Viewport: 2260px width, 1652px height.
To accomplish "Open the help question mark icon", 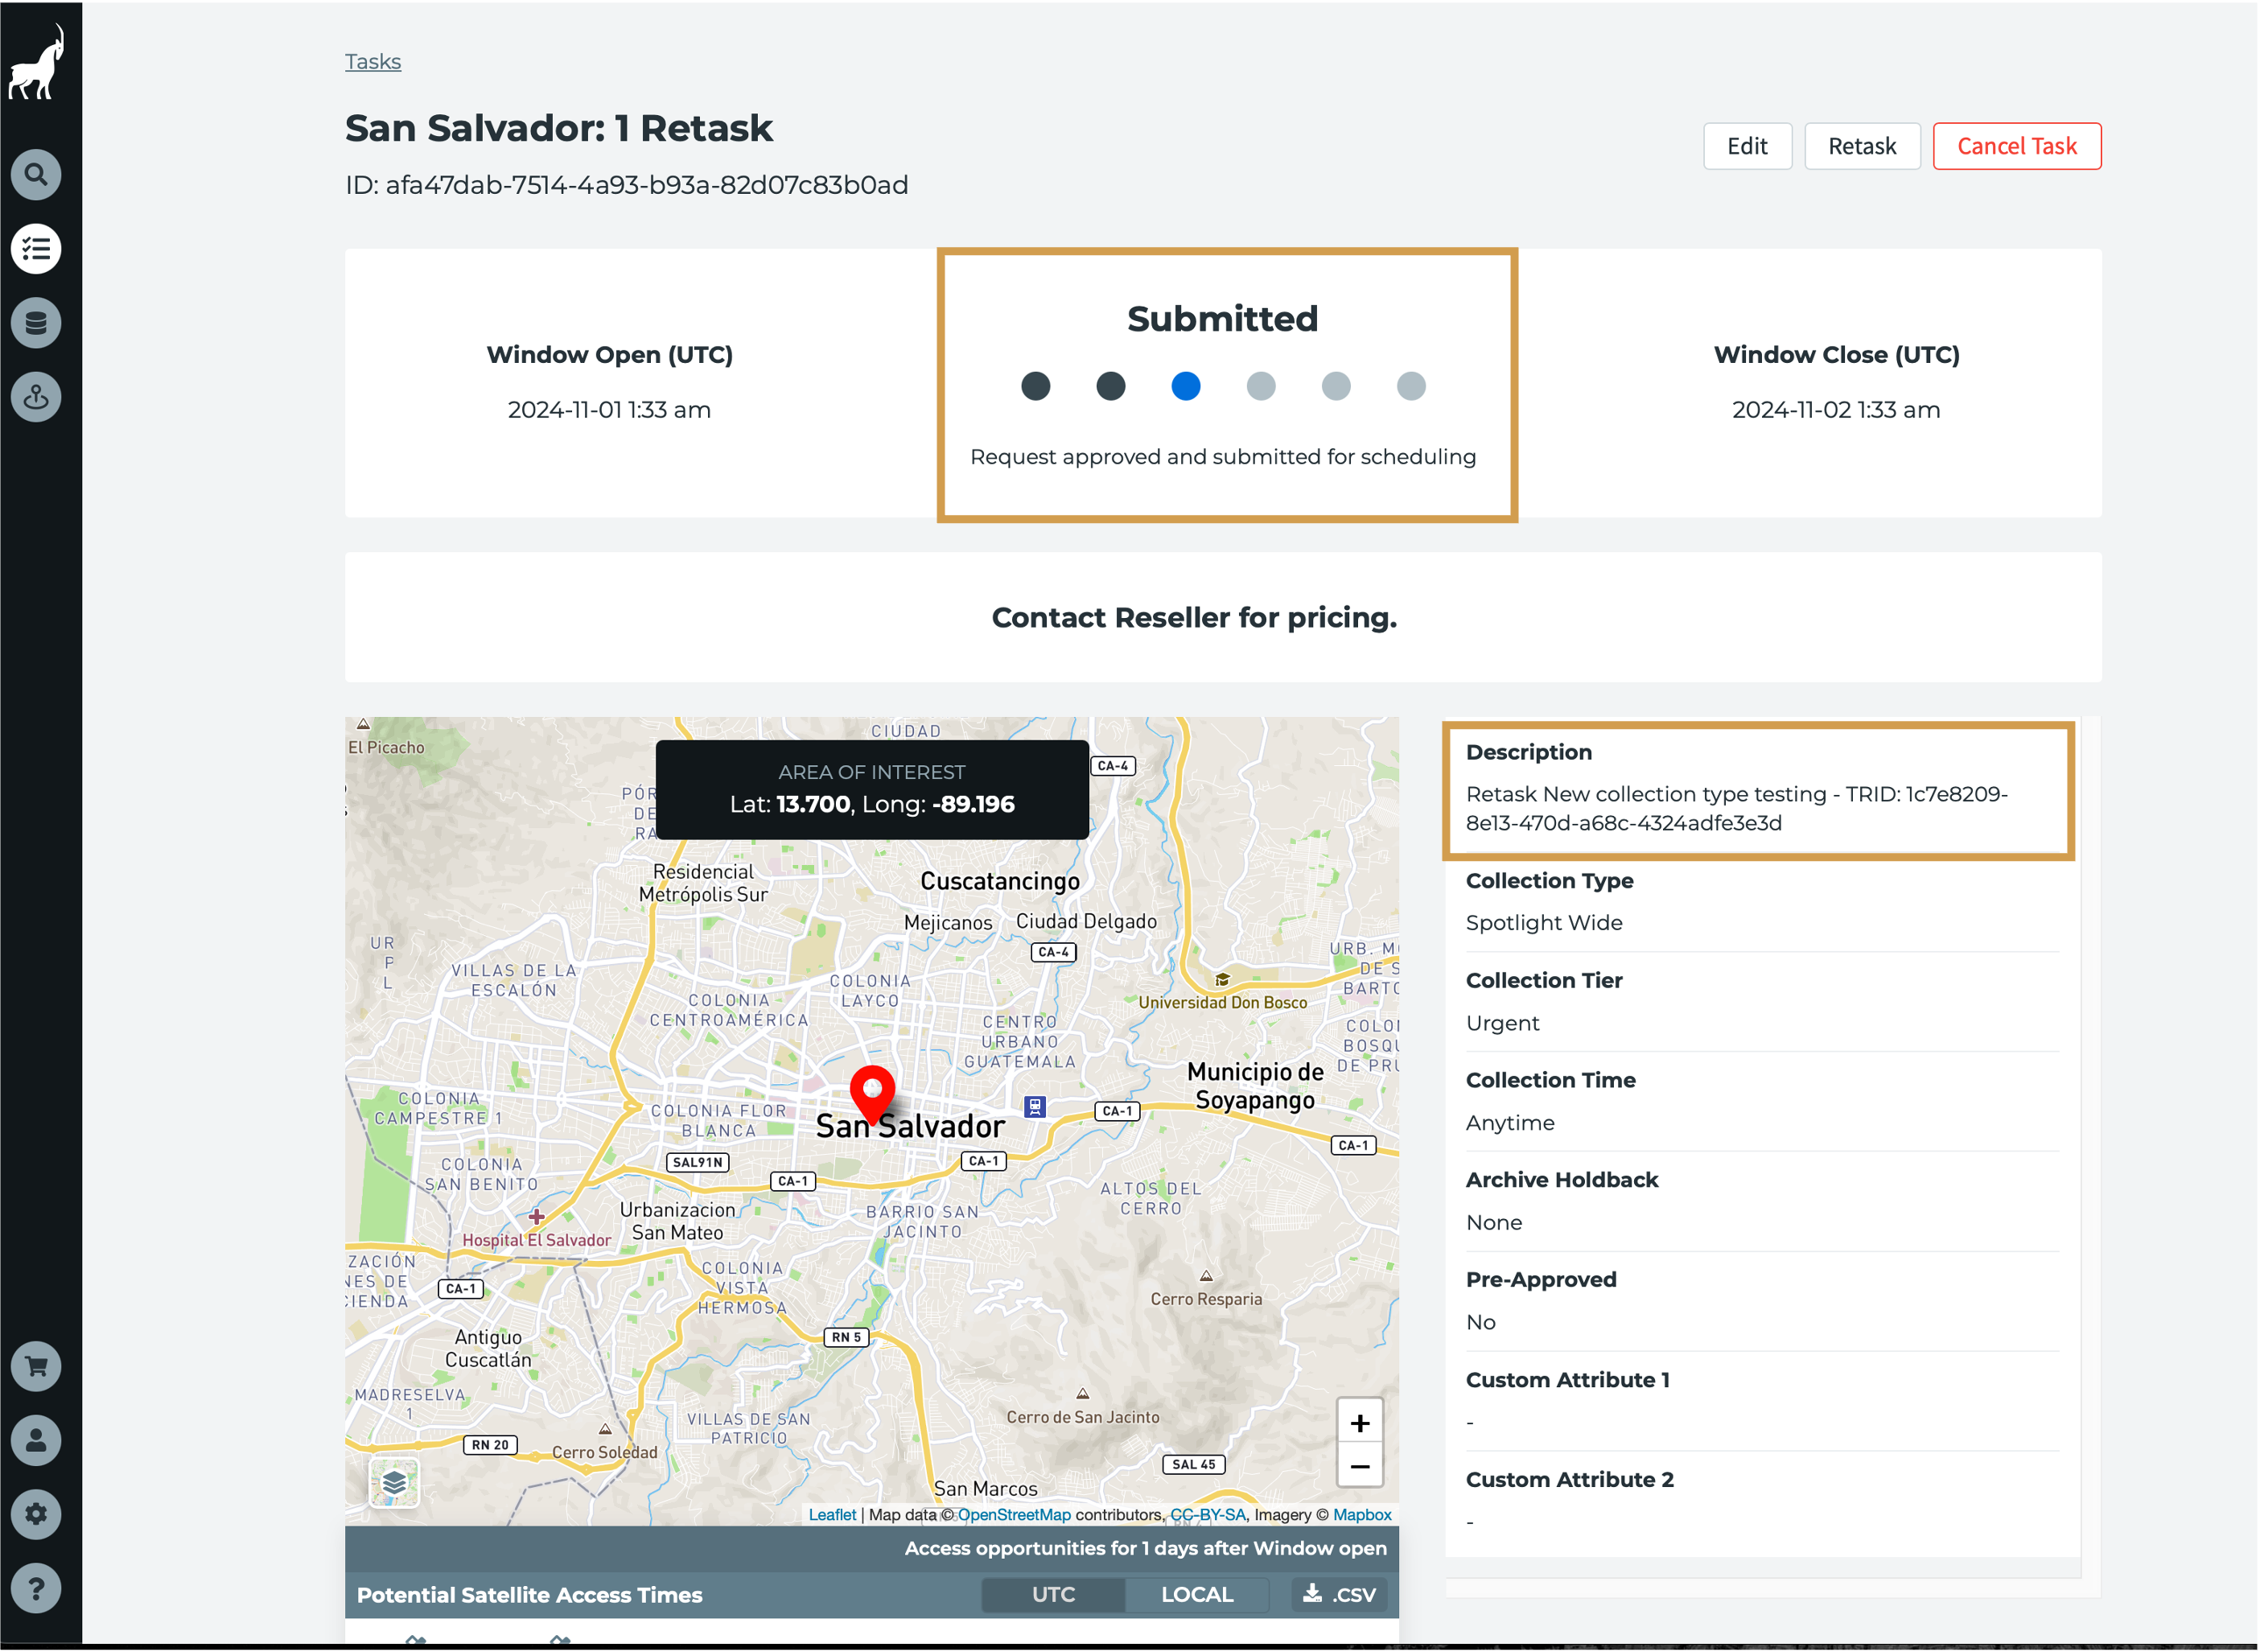I will (36, 1589).
